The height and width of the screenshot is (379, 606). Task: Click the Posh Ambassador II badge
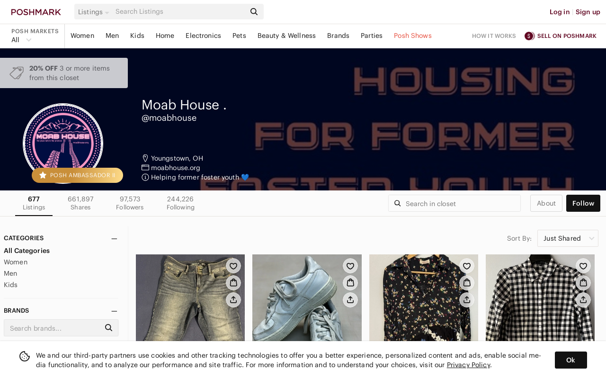(77, 175)
